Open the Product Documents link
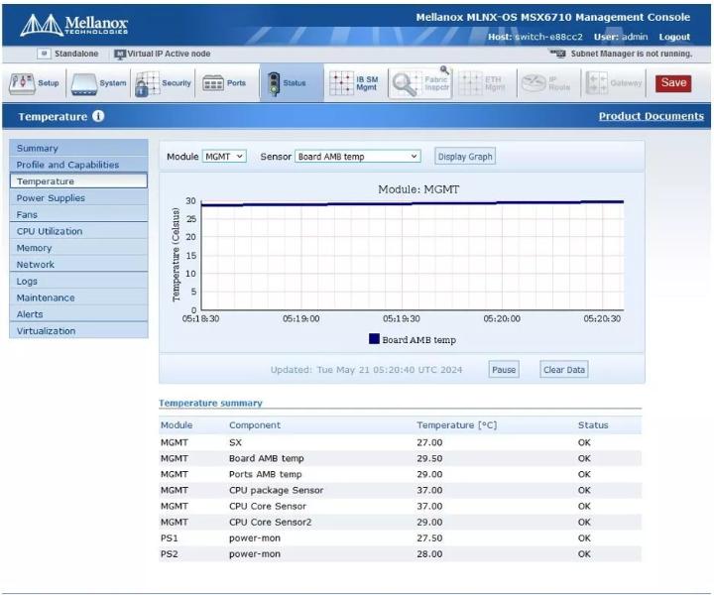714x595 pixels. click(x=652, y=116)
